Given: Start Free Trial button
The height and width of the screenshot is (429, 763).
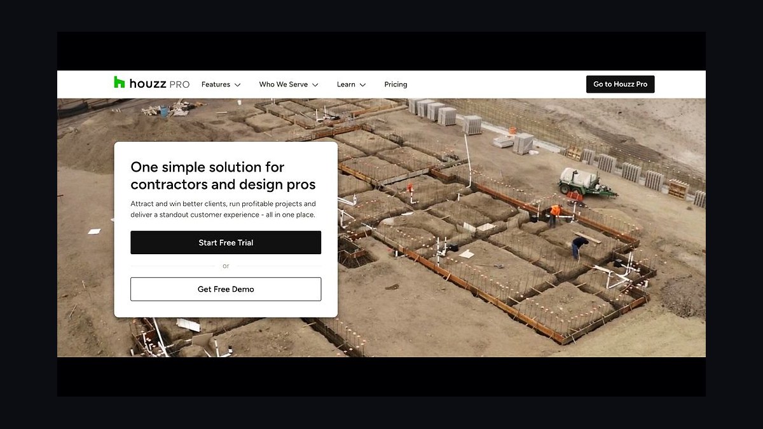Looking at the screenshot, I should point(226,243).
